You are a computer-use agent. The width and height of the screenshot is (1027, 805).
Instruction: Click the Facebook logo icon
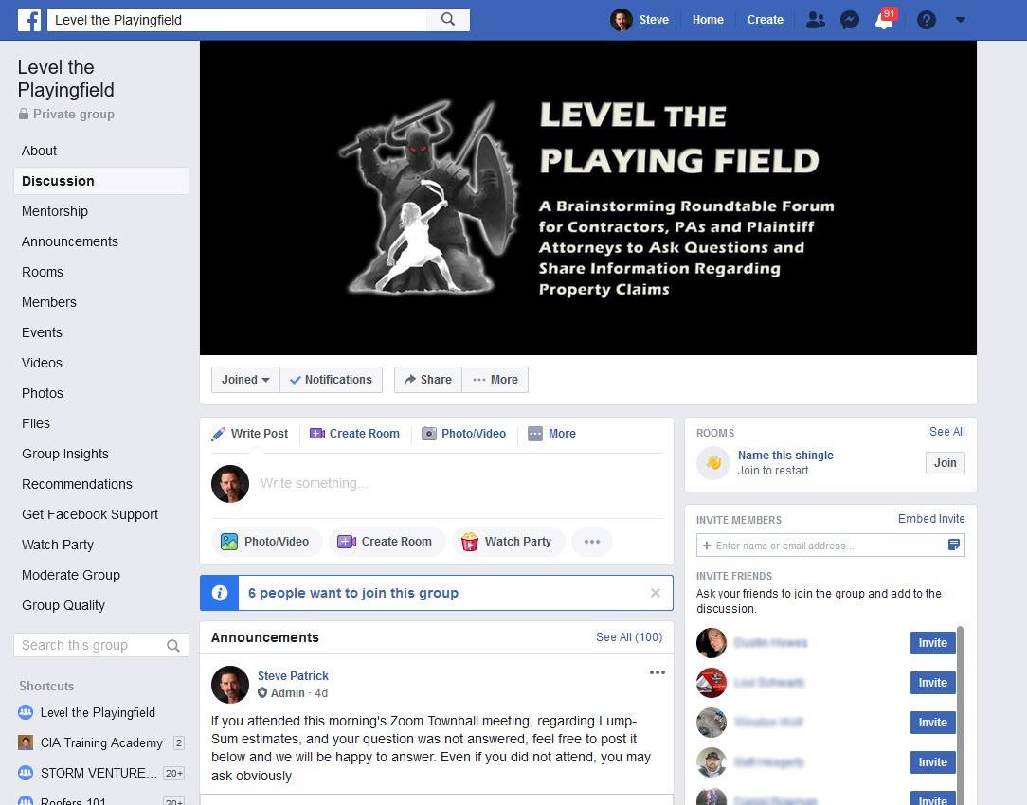[28, 20]
